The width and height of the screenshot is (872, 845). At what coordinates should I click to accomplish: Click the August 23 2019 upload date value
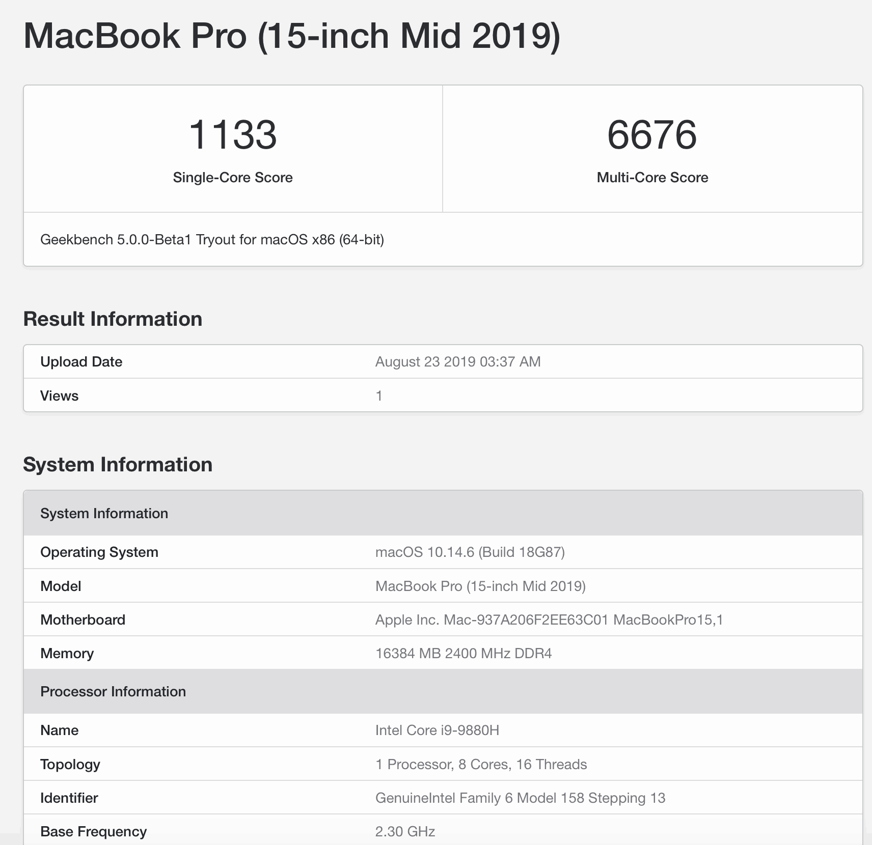[x=458, y=362]
